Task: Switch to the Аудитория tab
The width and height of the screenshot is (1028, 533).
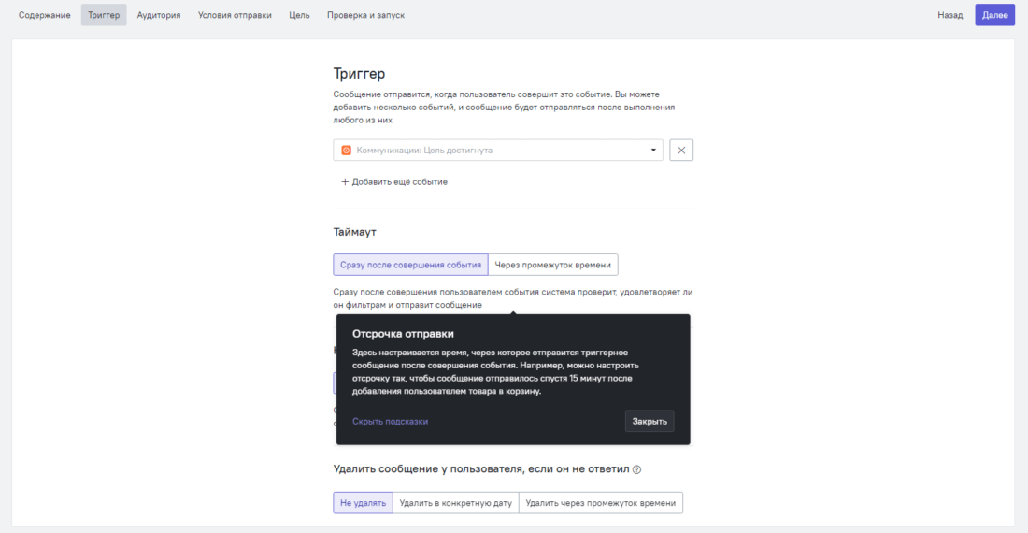Action: click(x=159, y=15)
